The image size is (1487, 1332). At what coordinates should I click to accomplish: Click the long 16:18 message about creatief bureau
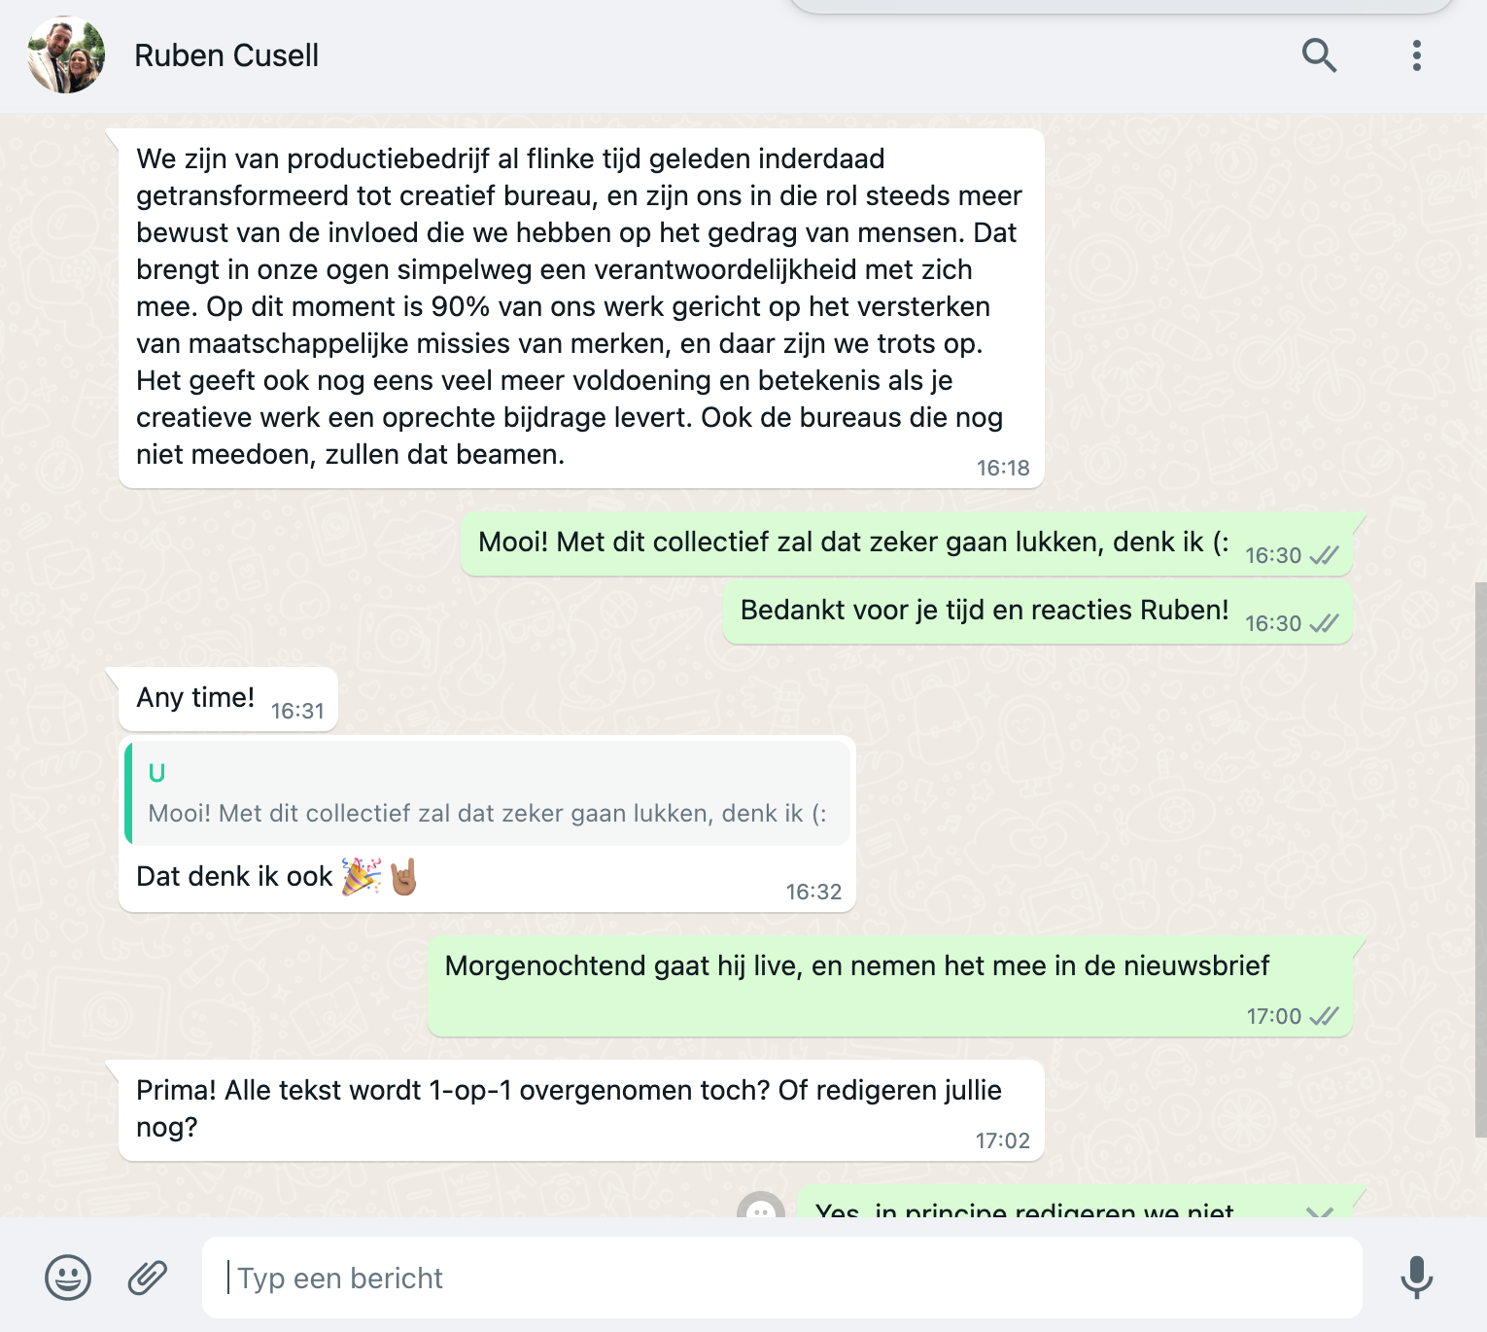581,307
